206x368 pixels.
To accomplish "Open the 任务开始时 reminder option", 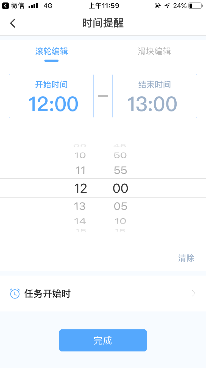I will 103,294.
